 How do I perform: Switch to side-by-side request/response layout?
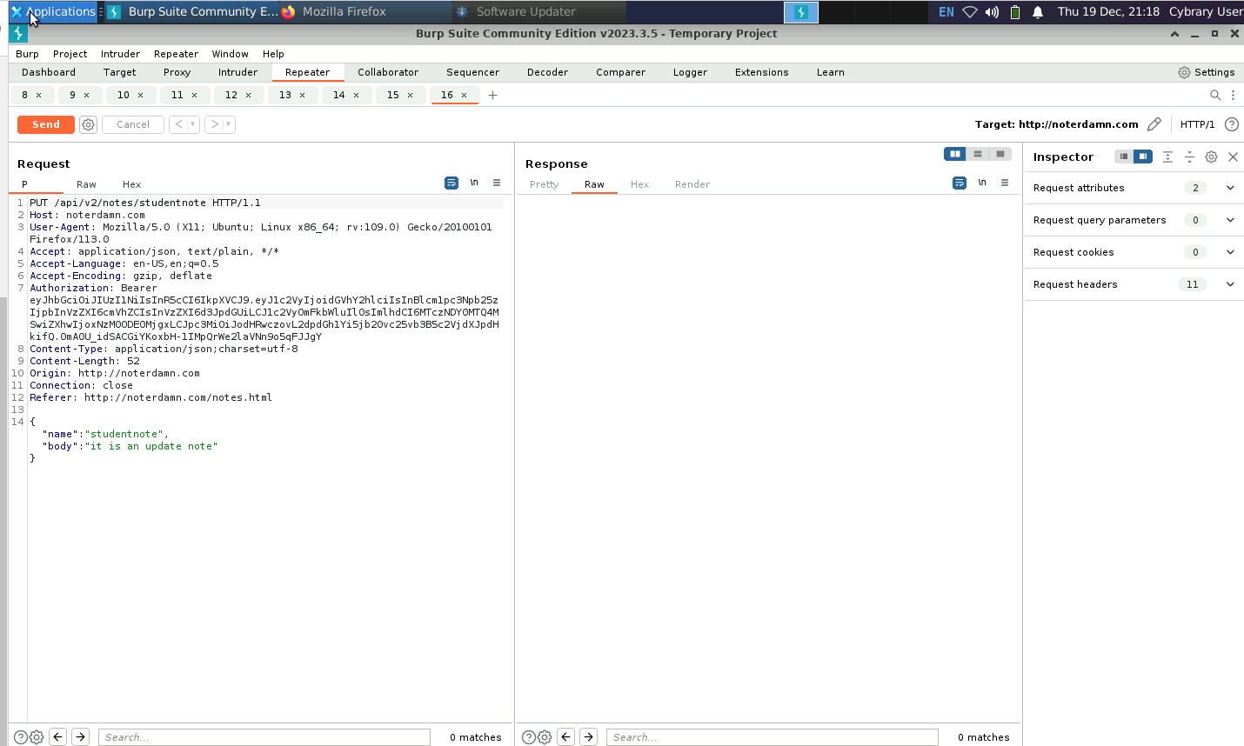[x=954, y=154]
